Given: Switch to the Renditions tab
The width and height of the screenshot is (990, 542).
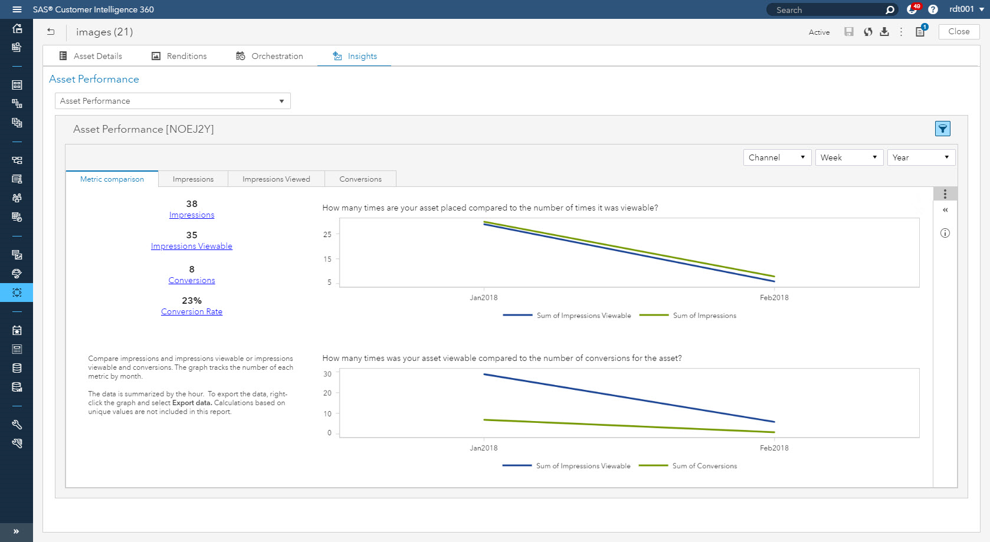Looking at the screenshot, I should point(179,56).
